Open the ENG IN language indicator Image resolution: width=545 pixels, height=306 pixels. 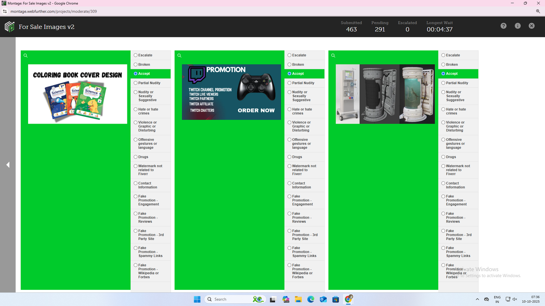497,299
